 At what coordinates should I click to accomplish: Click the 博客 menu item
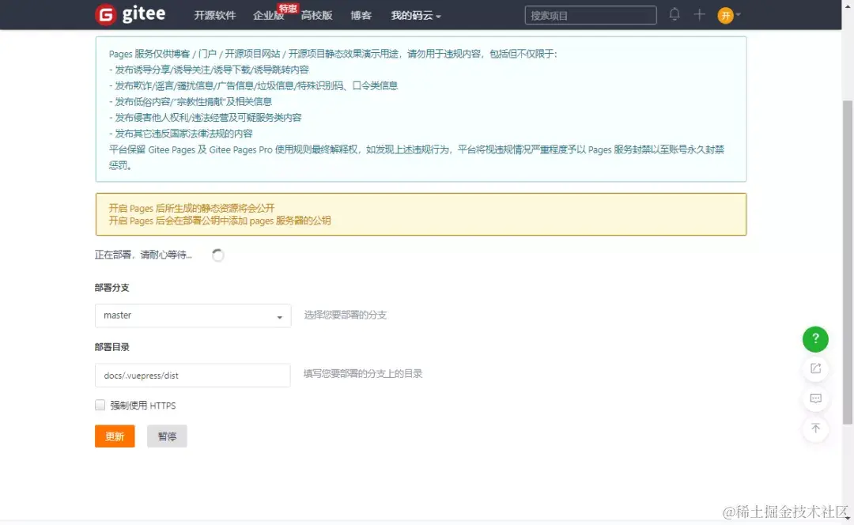pos(361,14)
